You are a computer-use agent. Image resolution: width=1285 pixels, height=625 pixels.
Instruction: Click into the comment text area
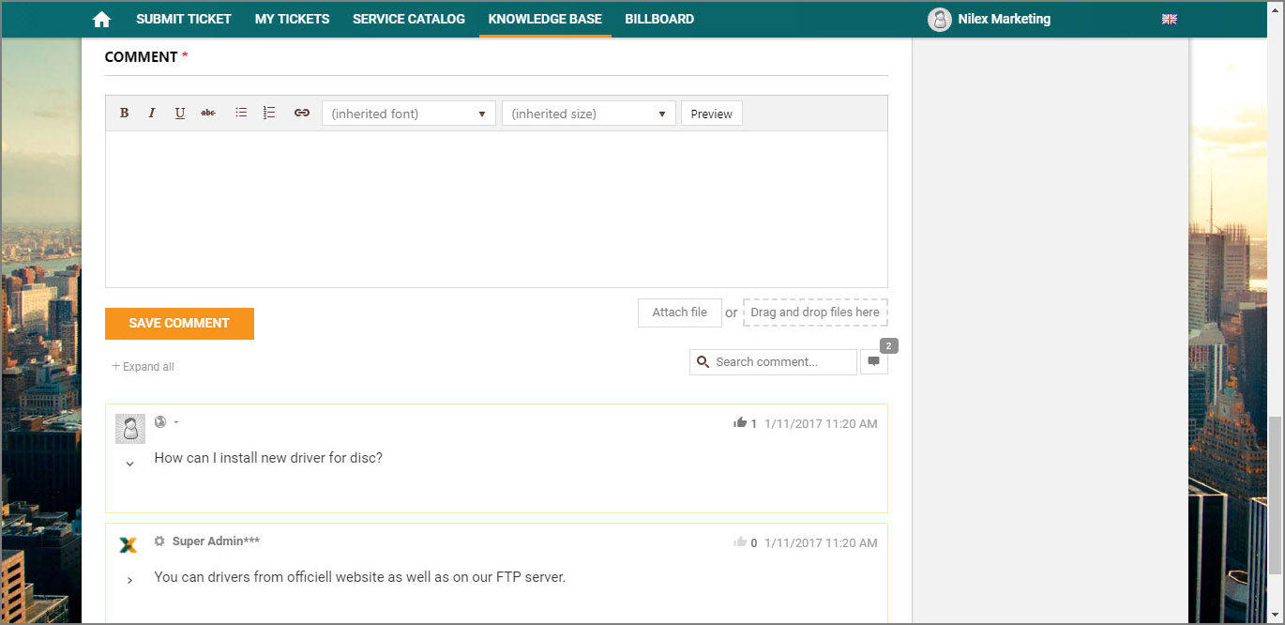click(x=496, y=208)
